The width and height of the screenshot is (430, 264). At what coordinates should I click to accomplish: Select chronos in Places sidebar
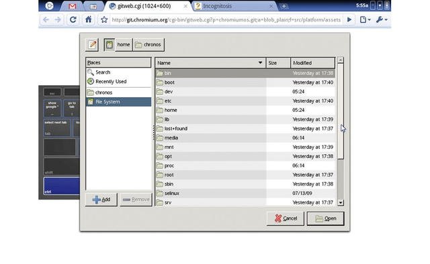[118, 92]
